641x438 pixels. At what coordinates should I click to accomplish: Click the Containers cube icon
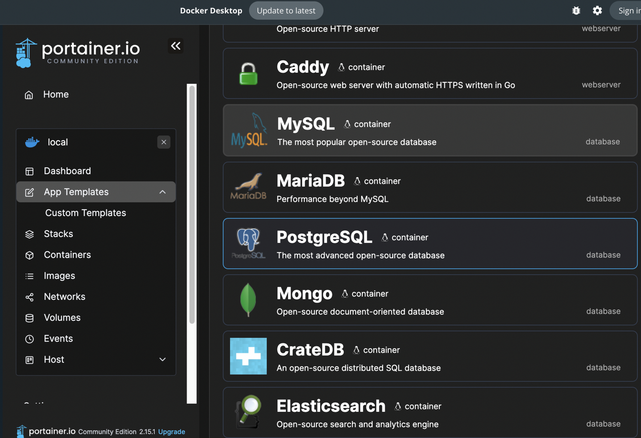[29, 255]
